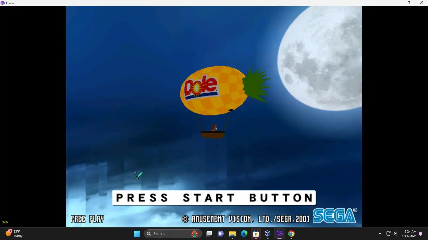The height and width of the screenshot is (240, 428).
Task: Click the flower highlight icon in Search box
Action: tap(194, 234)
